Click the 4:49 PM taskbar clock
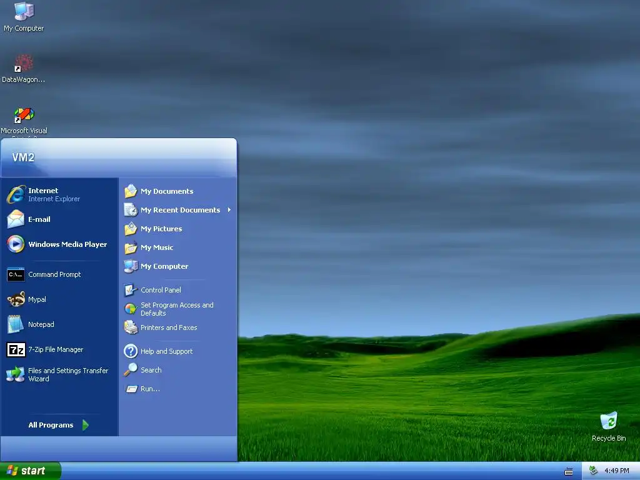Screen dimensions: 640x480 point(617,471)
